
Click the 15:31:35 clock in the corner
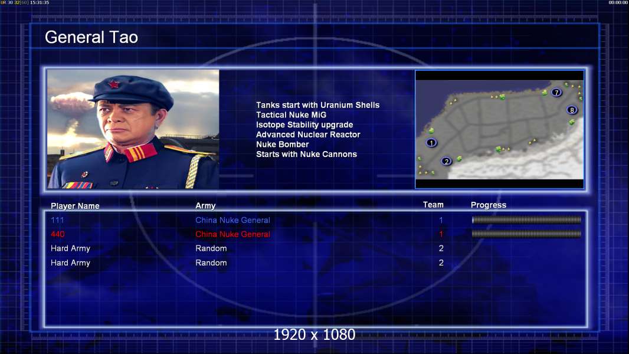tap(40, 2)
